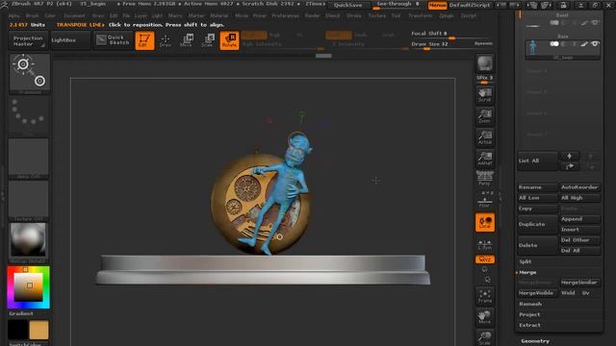
Task: Move subtool selection with up-down arrow
Action: click(x=569, y=156)
